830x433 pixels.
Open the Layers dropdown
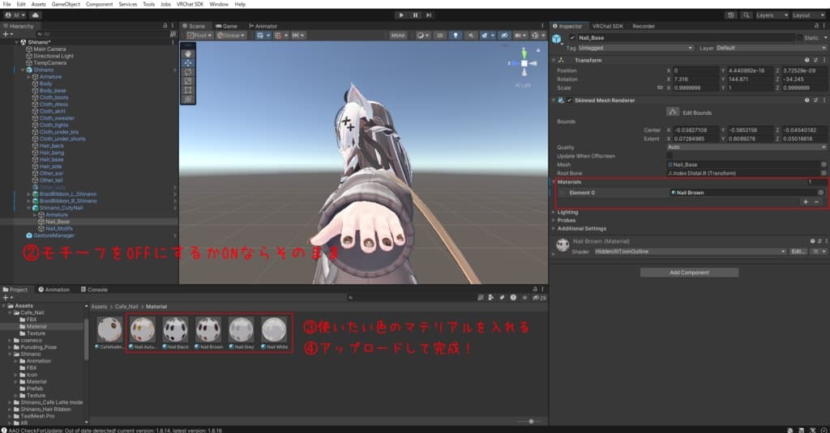pos(772,15)
